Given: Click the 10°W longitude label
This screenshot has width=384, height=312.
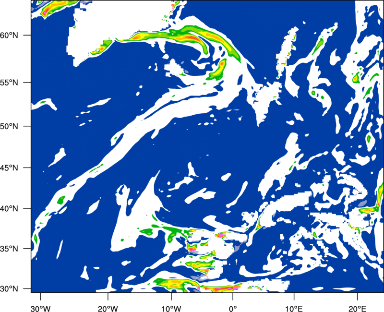Looking at the screenshot, I should pos(171,308).
